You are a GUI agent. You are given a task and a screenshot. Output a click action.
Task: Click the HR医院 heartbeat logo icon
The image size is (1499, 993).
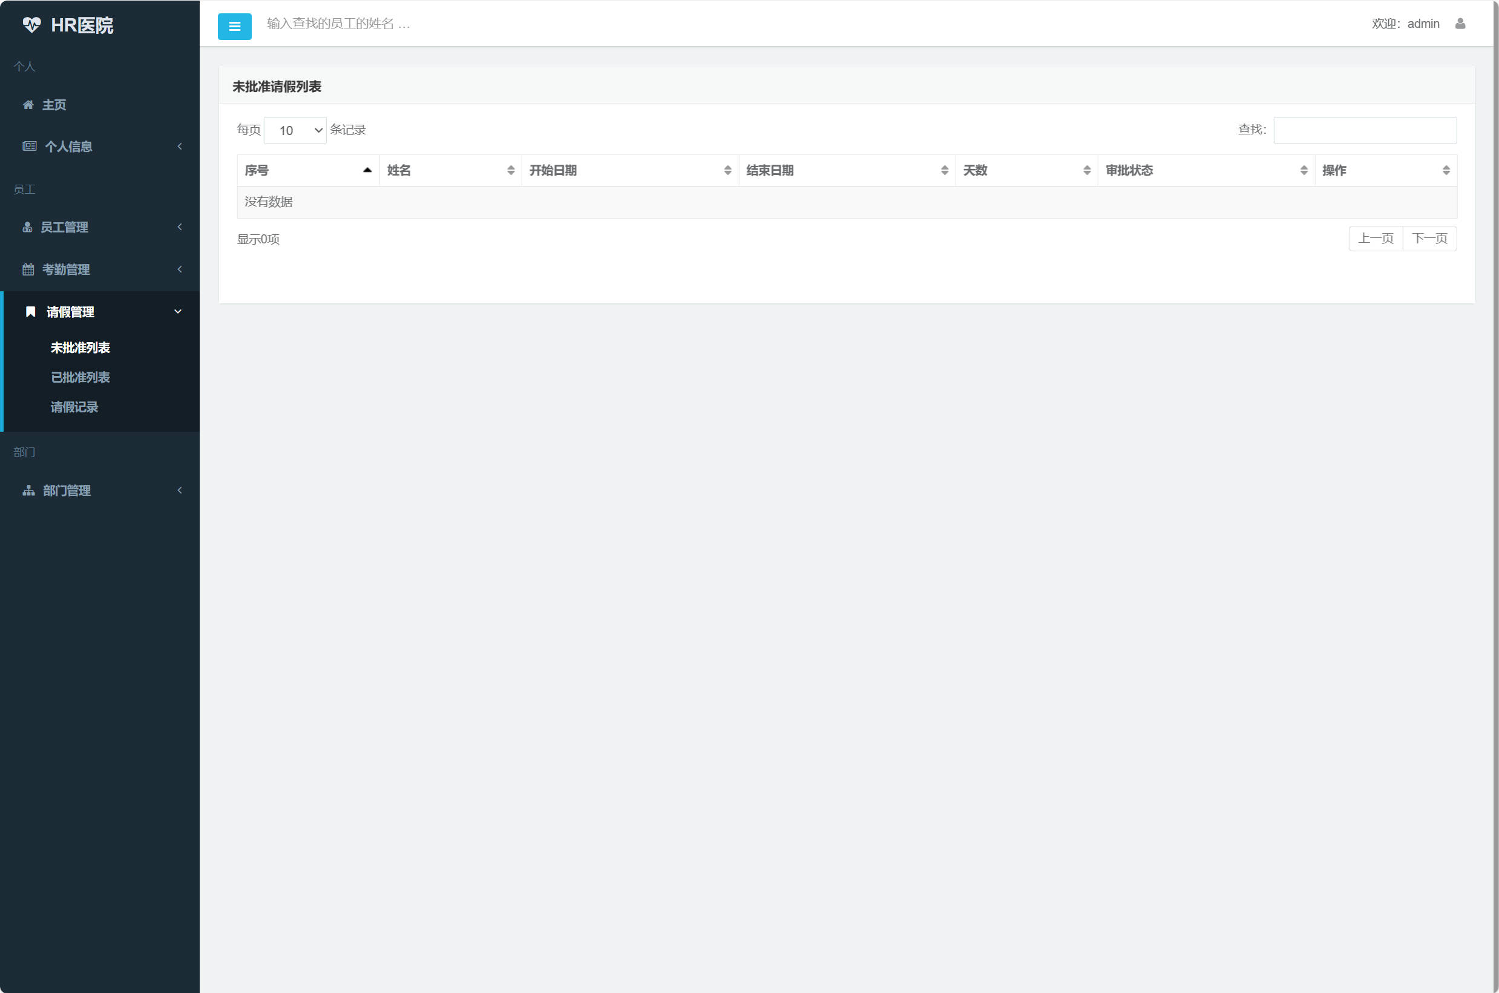[x=31, y=25]
